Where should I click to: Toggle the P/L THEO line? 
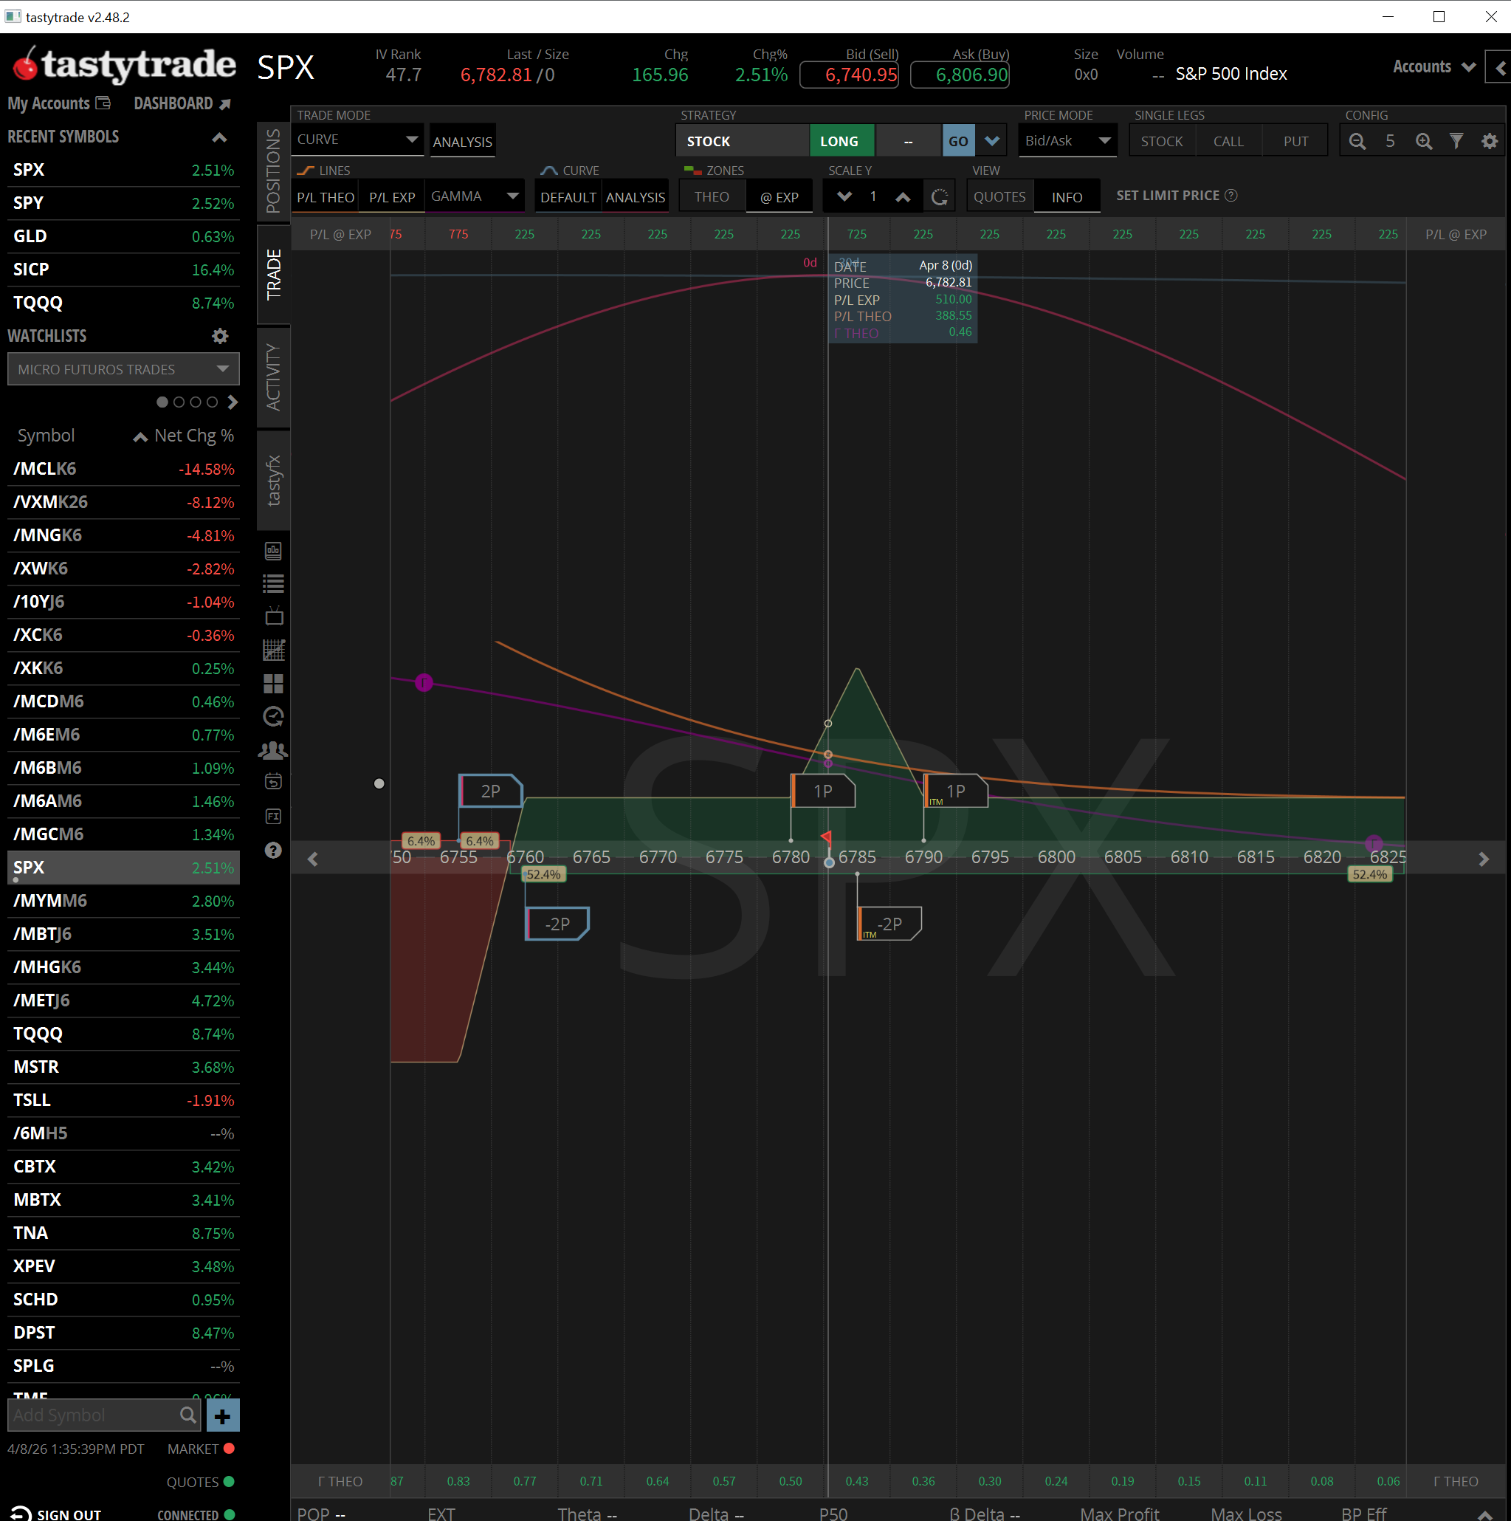click(325, 197)
